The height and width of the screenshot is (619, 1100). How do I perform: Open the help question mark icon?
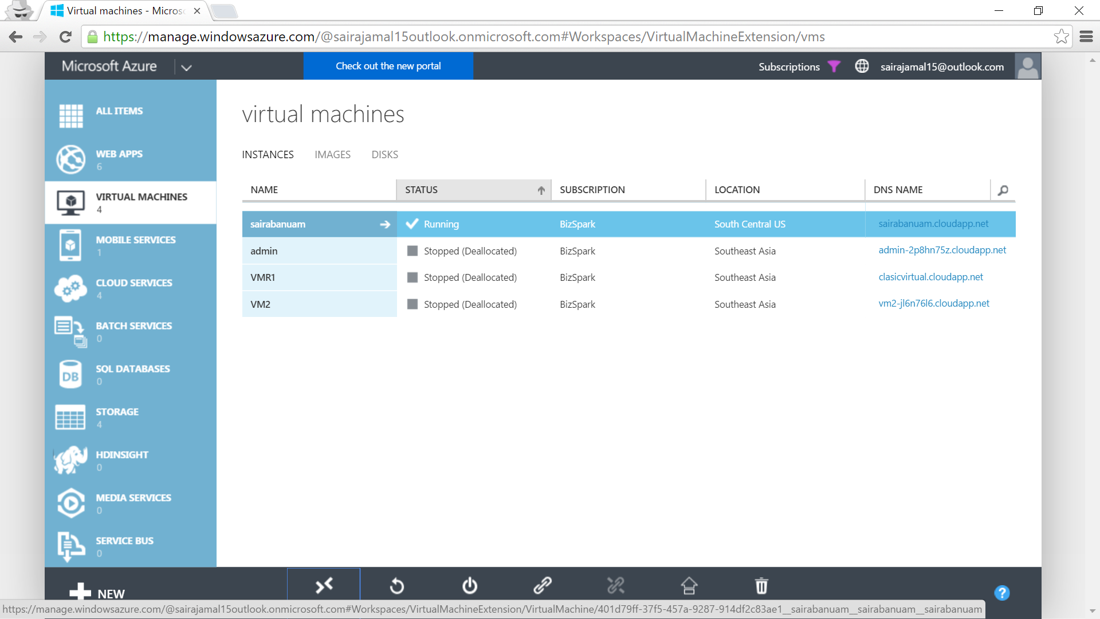click(1002, 593)
